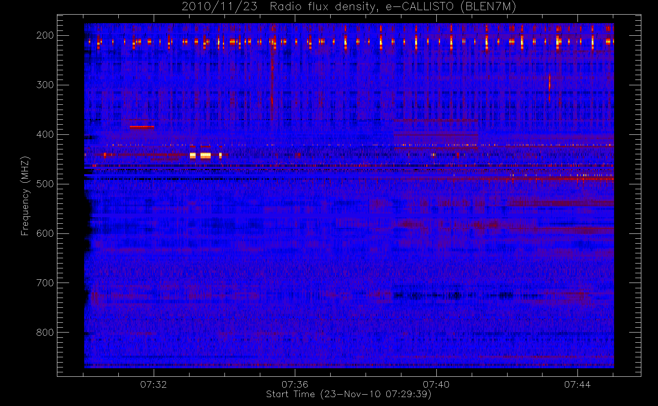Click the 700 frequency tick label
658x406 pixels.
coord(45,283)
